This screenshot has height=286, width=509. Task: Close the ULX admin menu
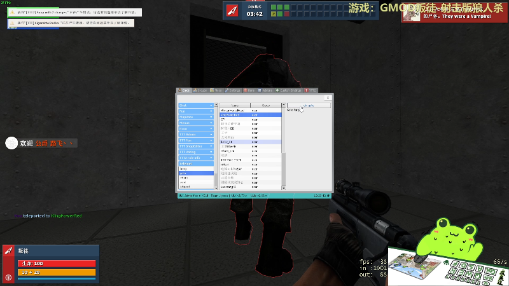tap(328, 98)
